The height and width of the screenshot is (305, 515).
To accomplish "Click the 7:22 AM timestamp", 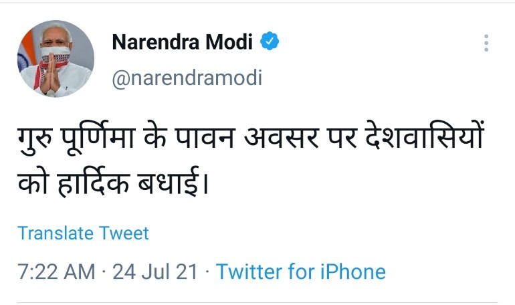I will [58, 272].
